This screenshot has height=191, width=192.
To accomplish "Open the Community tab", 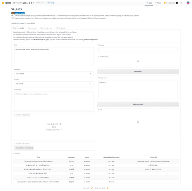I will pyautogui.click(x=171, y=3).
